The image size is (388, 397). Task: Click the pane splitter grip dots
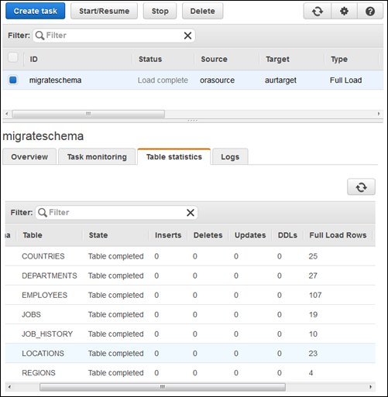(193, 121)
